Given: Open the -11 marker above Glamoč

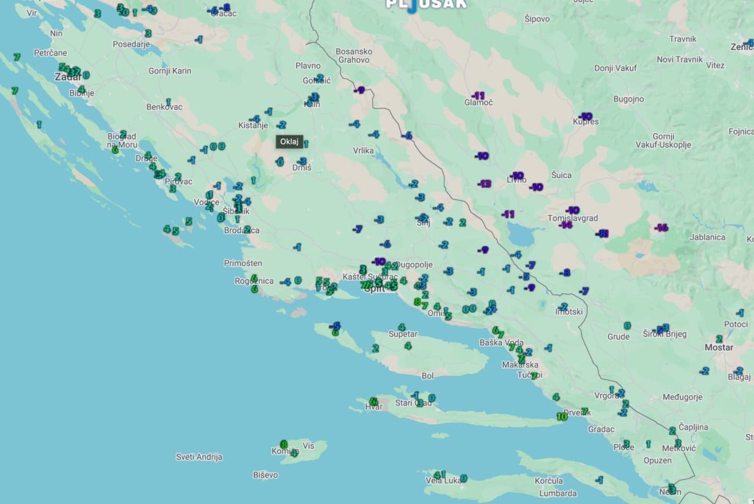Looking at the screenshot, I should click(x=478, y=95).
